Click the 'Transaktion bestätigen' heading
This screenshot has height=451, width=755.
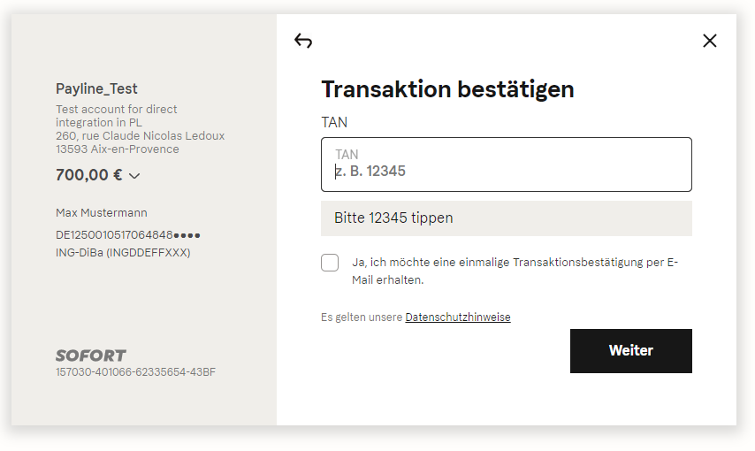[x=448, y=89]
